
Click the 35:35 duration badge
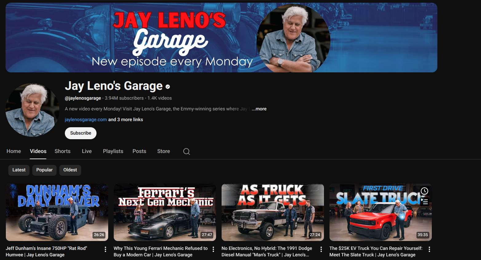423,235
